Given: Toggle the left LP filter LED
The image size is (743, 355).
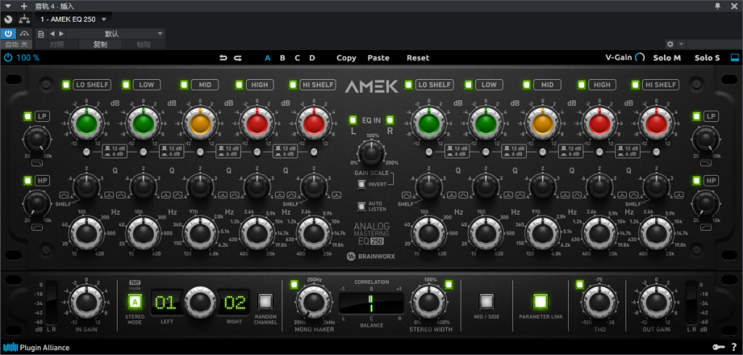Looking at the screenshot, I should tap(28, 116).
